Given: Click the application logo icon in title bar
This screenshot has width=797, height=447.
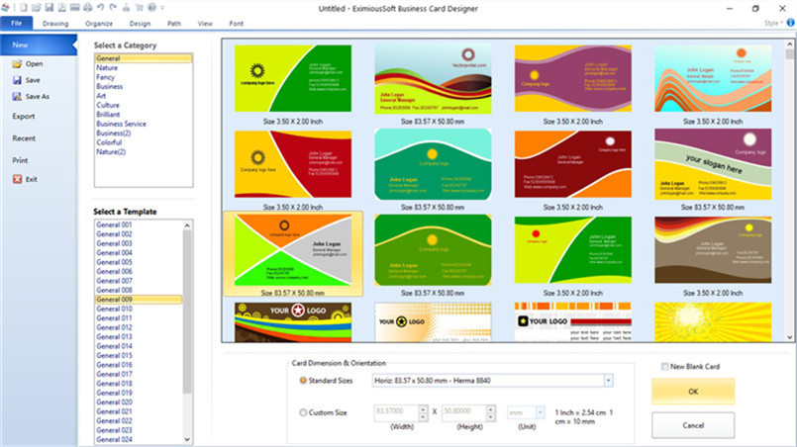Looking at the screenshot, I should pyautogui.click(x=6, y=8).
